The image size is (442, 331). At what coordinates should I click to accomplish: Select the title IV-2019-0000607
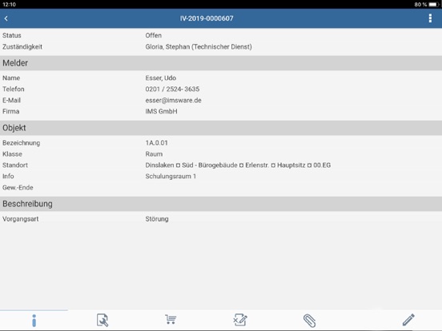[x=207, y=18]
